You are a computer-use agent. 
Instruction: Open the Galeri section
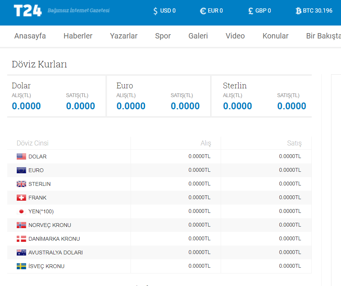click(x=198, y=36)
